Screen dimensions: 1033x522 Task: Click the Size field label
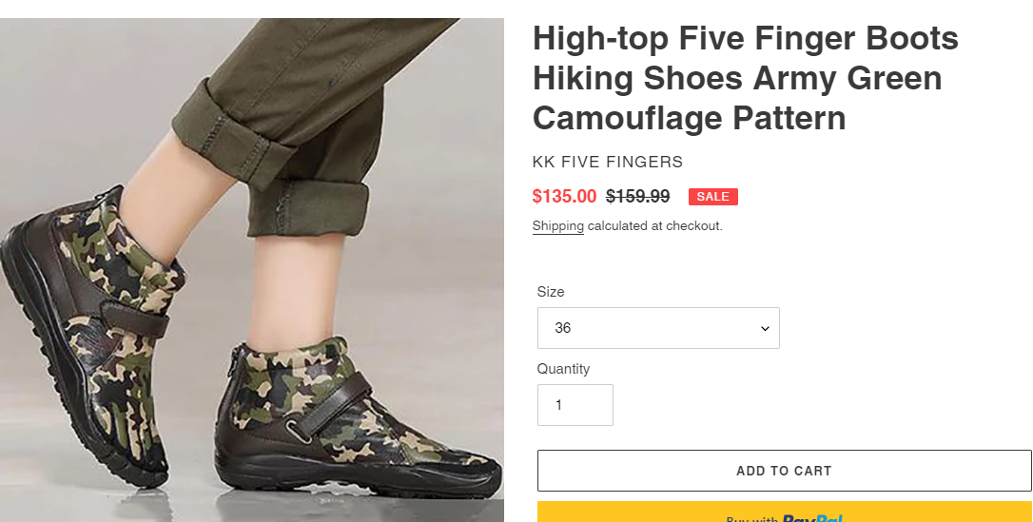click(551, 292)
